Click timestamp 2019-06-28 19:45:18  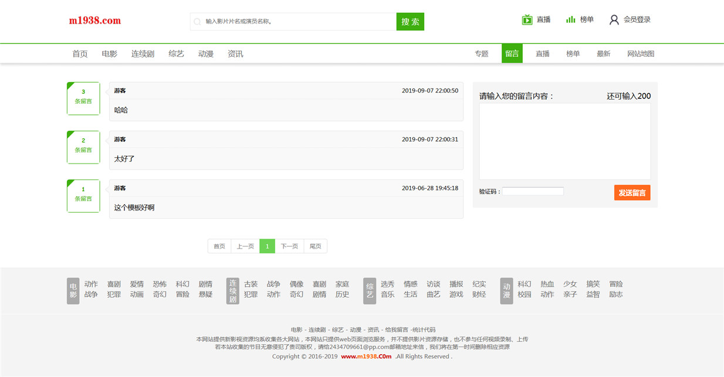[430, 188]
